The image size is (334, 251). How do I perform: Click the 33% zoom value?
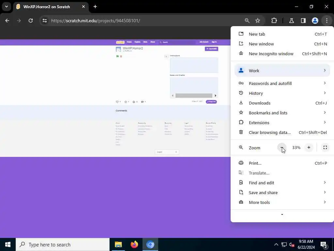click(x=296, y=147)
